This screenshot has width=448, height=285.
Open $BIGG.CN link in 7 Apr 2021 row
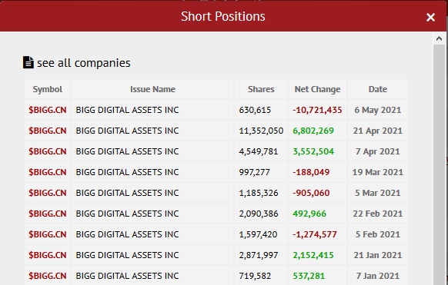[48, 151]
